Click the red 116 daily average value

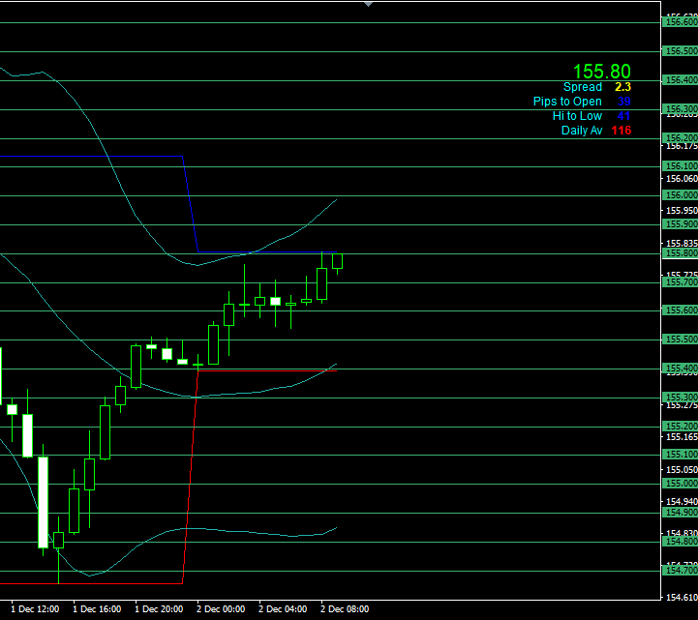pos(621,131)
